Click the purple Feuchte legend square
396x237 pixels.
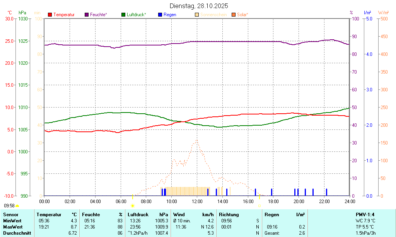[87, 15]
